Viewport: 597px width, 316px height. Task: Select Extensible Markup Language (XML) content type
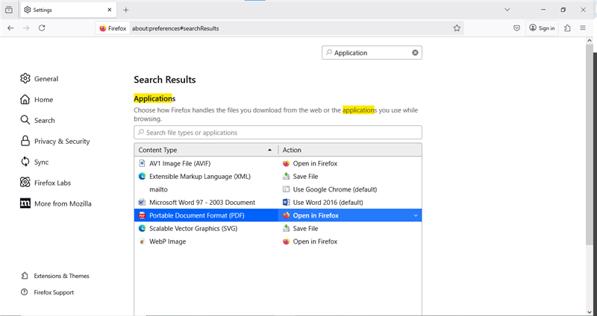200,177
